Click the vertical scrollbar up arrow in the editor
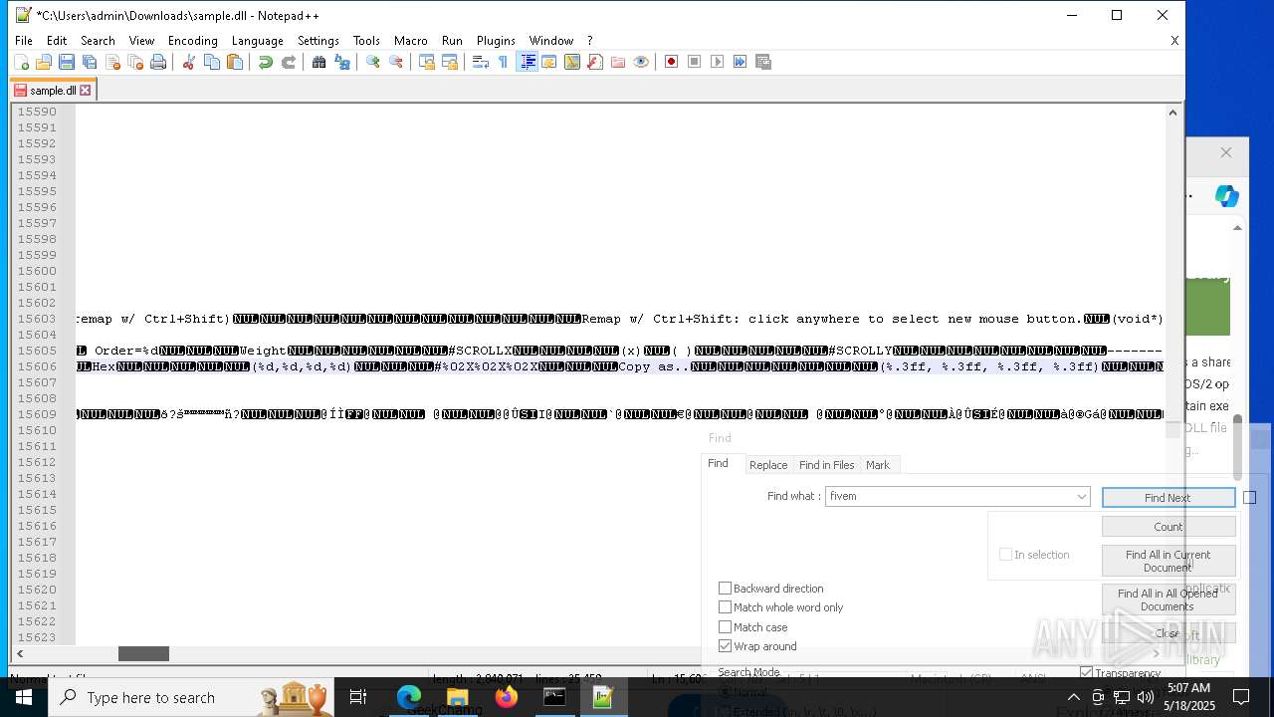Image resolution: width=1274 pixels, height=717 pixels. pyautogui.click(x=1173, y=113)
